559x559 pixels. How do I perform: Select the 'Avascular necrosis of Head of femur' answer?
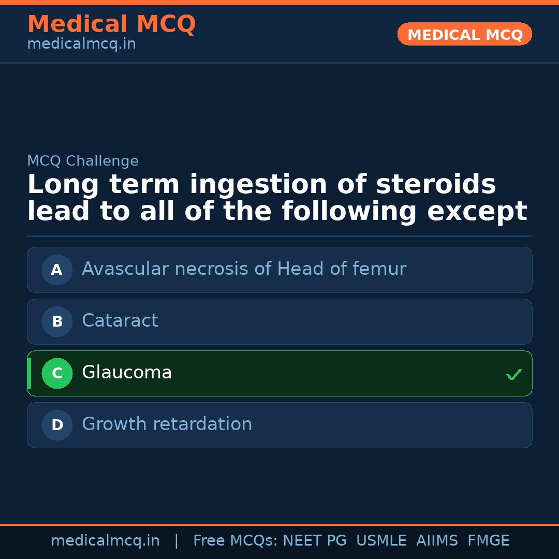tap(244, 269)
